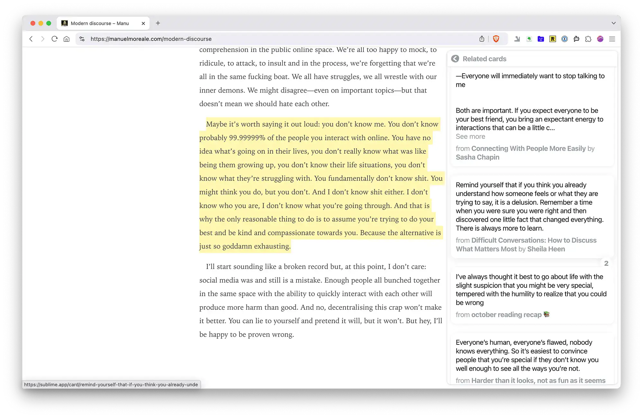643x418 pixels.
Task: Select the Modern discourse tab
Action: [x=100, y=23]
